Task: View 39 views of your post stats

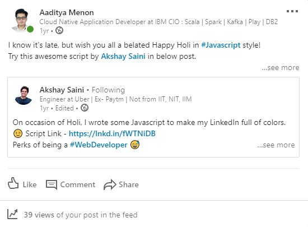Action: tap(81, 215)
